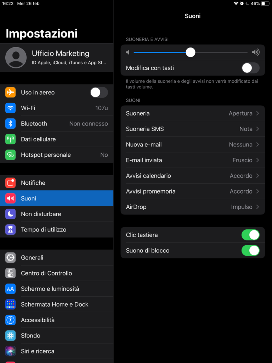The height and width of the screenshot is (363, 272).
Task: Open Bluetooth via its blue icon
Action: tap(11, 124)
